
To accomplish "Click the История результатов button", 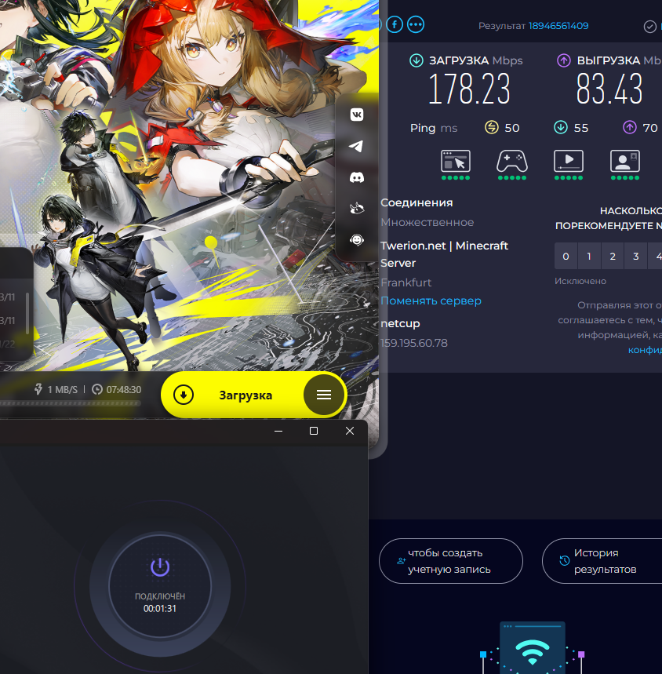I will [602, 561].
